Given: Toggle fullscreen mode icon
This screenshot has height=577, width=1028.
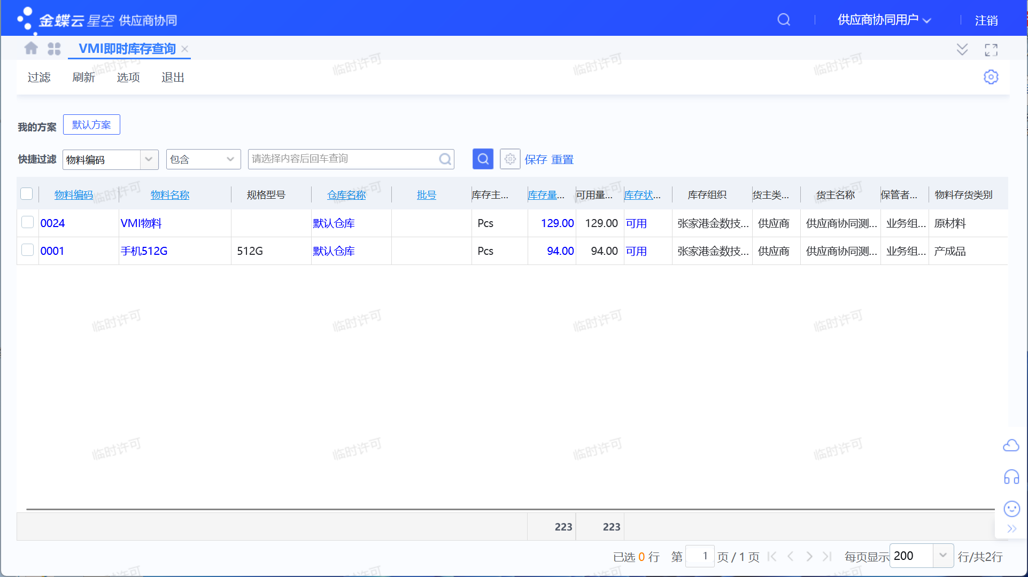Looking at the screenshot, I should (991, 50).
